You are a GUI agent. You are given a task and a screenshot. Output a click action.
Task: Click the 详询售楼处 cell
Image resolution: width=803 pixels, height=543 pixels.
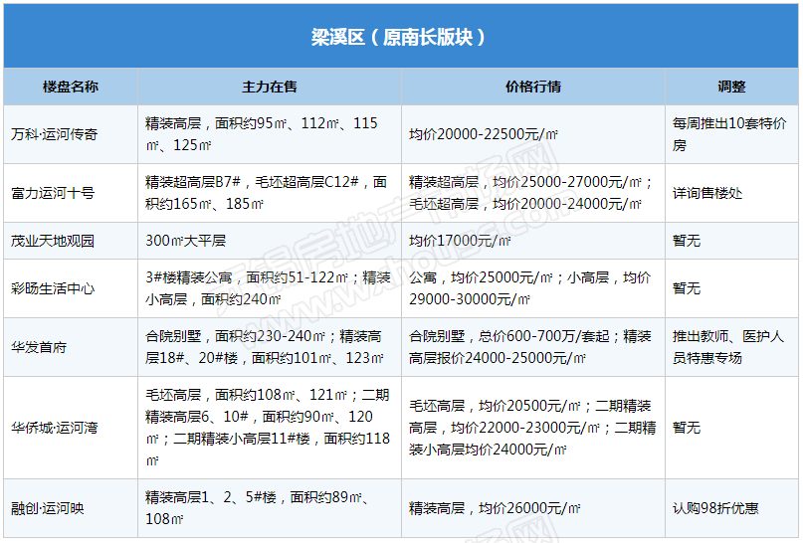pos(707,193)
